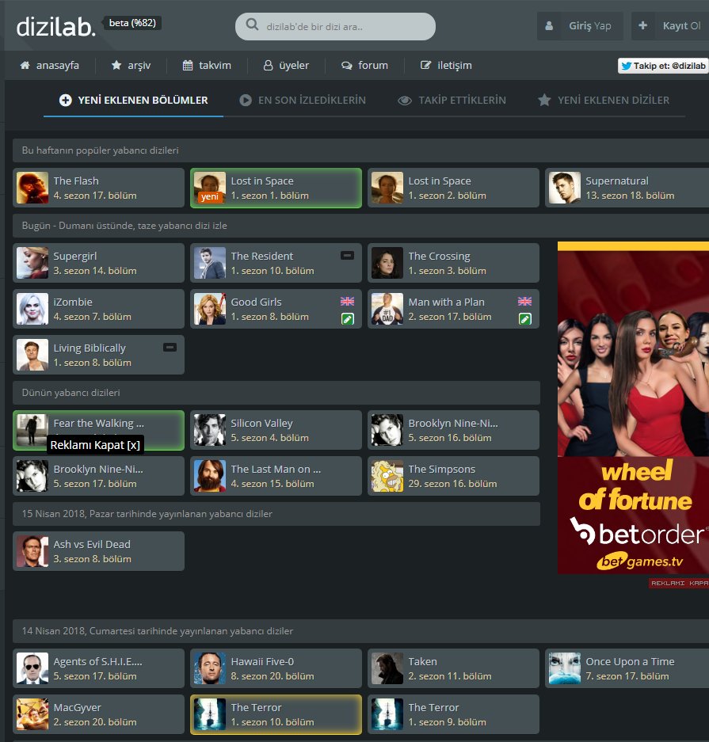Open Brooklyn Nine-Nine season 5 episode 17

pyautogui.click(x=98, y=476)
